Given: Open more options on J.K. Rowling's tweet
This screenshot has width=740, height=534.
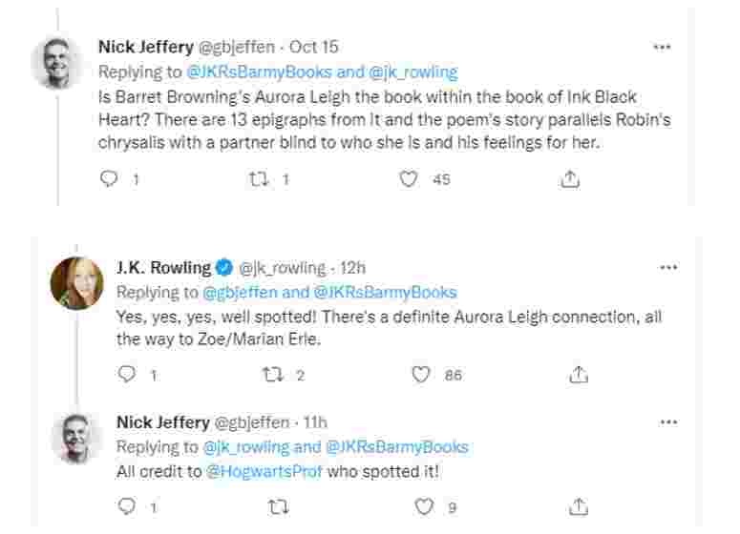Looking at the screenshot, I should [x=668, y=269].
